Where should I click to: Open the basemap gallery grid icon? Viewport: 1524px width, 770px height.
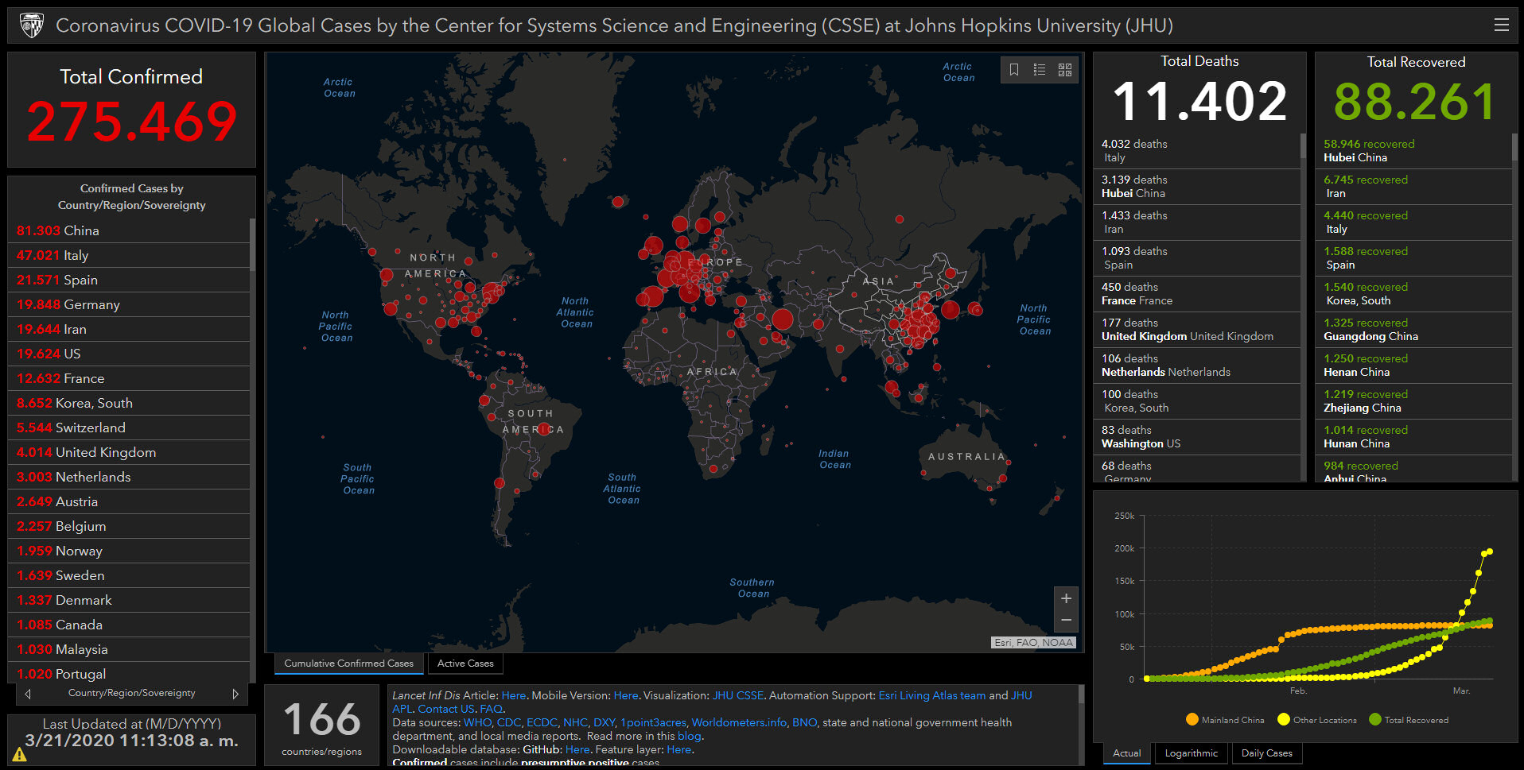1065,70
